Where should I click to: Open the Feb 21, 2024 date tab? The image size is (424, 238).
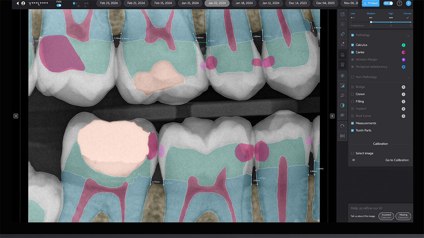[x=136, y=3]
